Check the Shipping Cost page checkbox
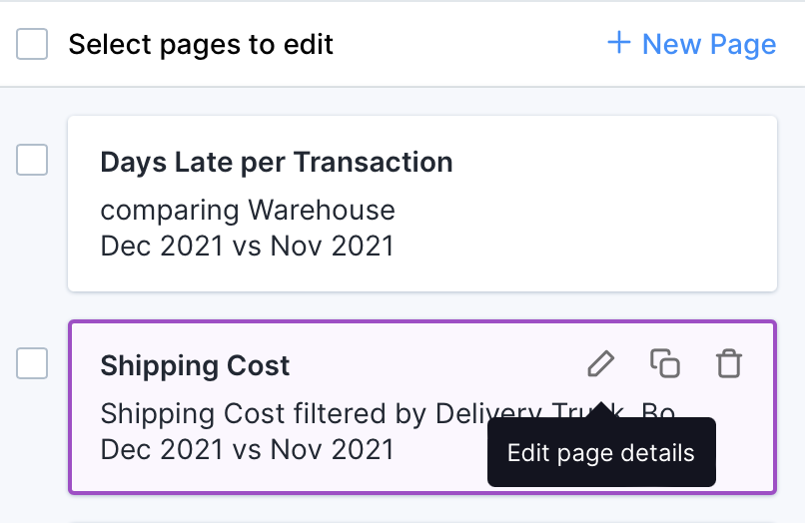 click(x=32, y=364)
